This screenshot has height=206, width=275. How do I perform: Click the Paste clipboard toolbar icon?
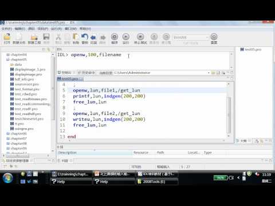(x=76, y=37)
